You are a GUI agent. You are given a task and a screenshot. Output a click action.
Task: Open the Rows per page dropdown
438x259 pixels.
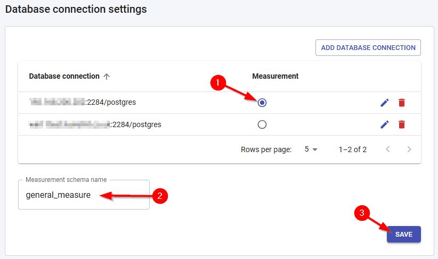[x=311, y=149]
